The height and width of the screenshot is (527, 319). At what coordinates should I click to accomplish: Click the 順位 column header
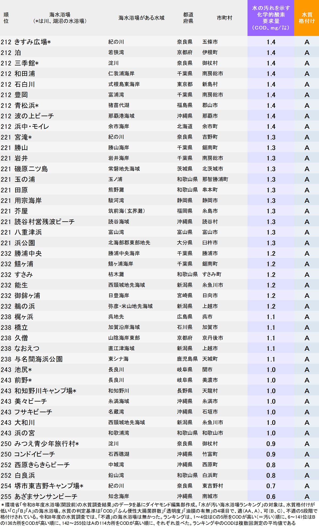(6, 18)
